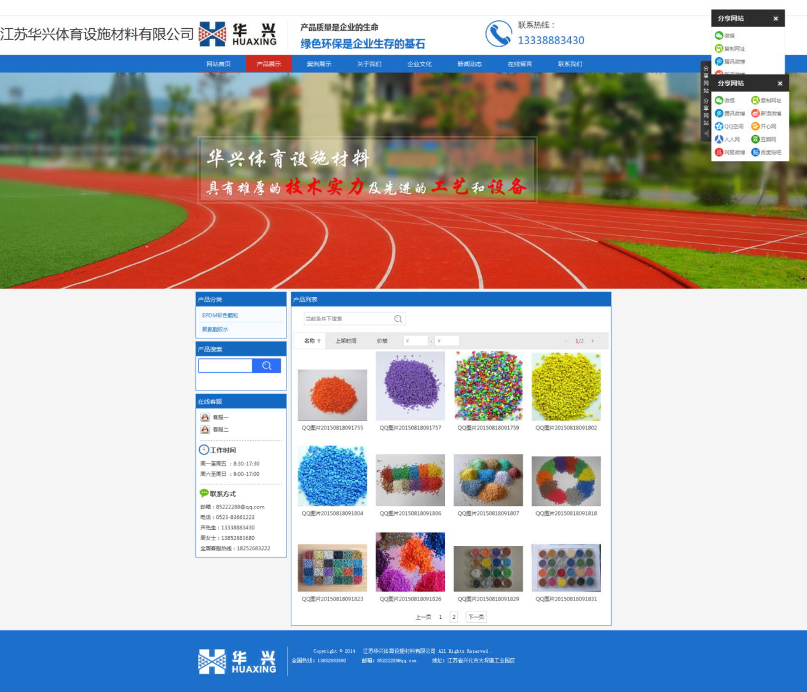Click 上一页 pagination link
Viewport: 807px width, 692px height.
pyautogui.click(x=423, y=617)
